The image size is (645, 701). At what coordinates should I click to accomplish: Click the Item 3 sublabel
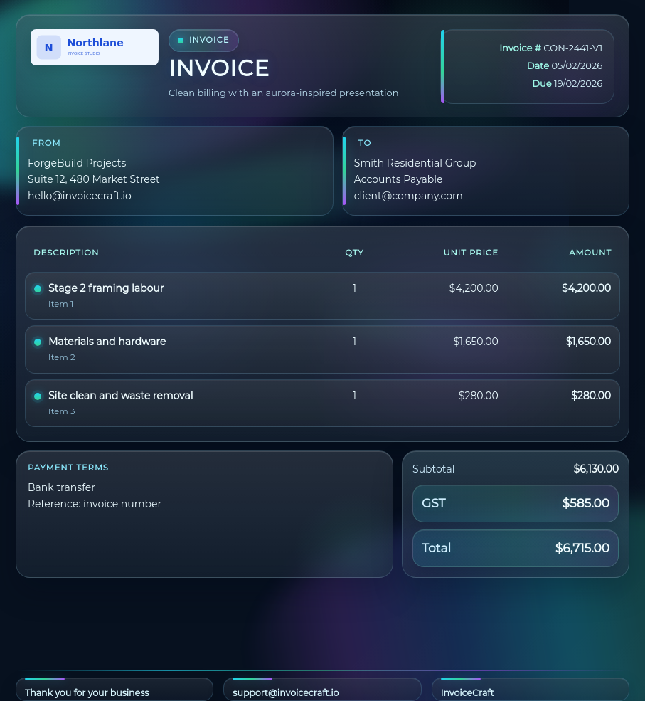pos(62,412)
